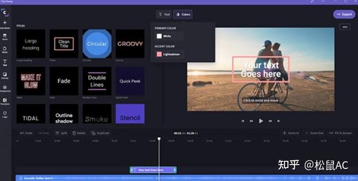
Task: Select the text box on video preview
Action: click(x=261, y=69)
